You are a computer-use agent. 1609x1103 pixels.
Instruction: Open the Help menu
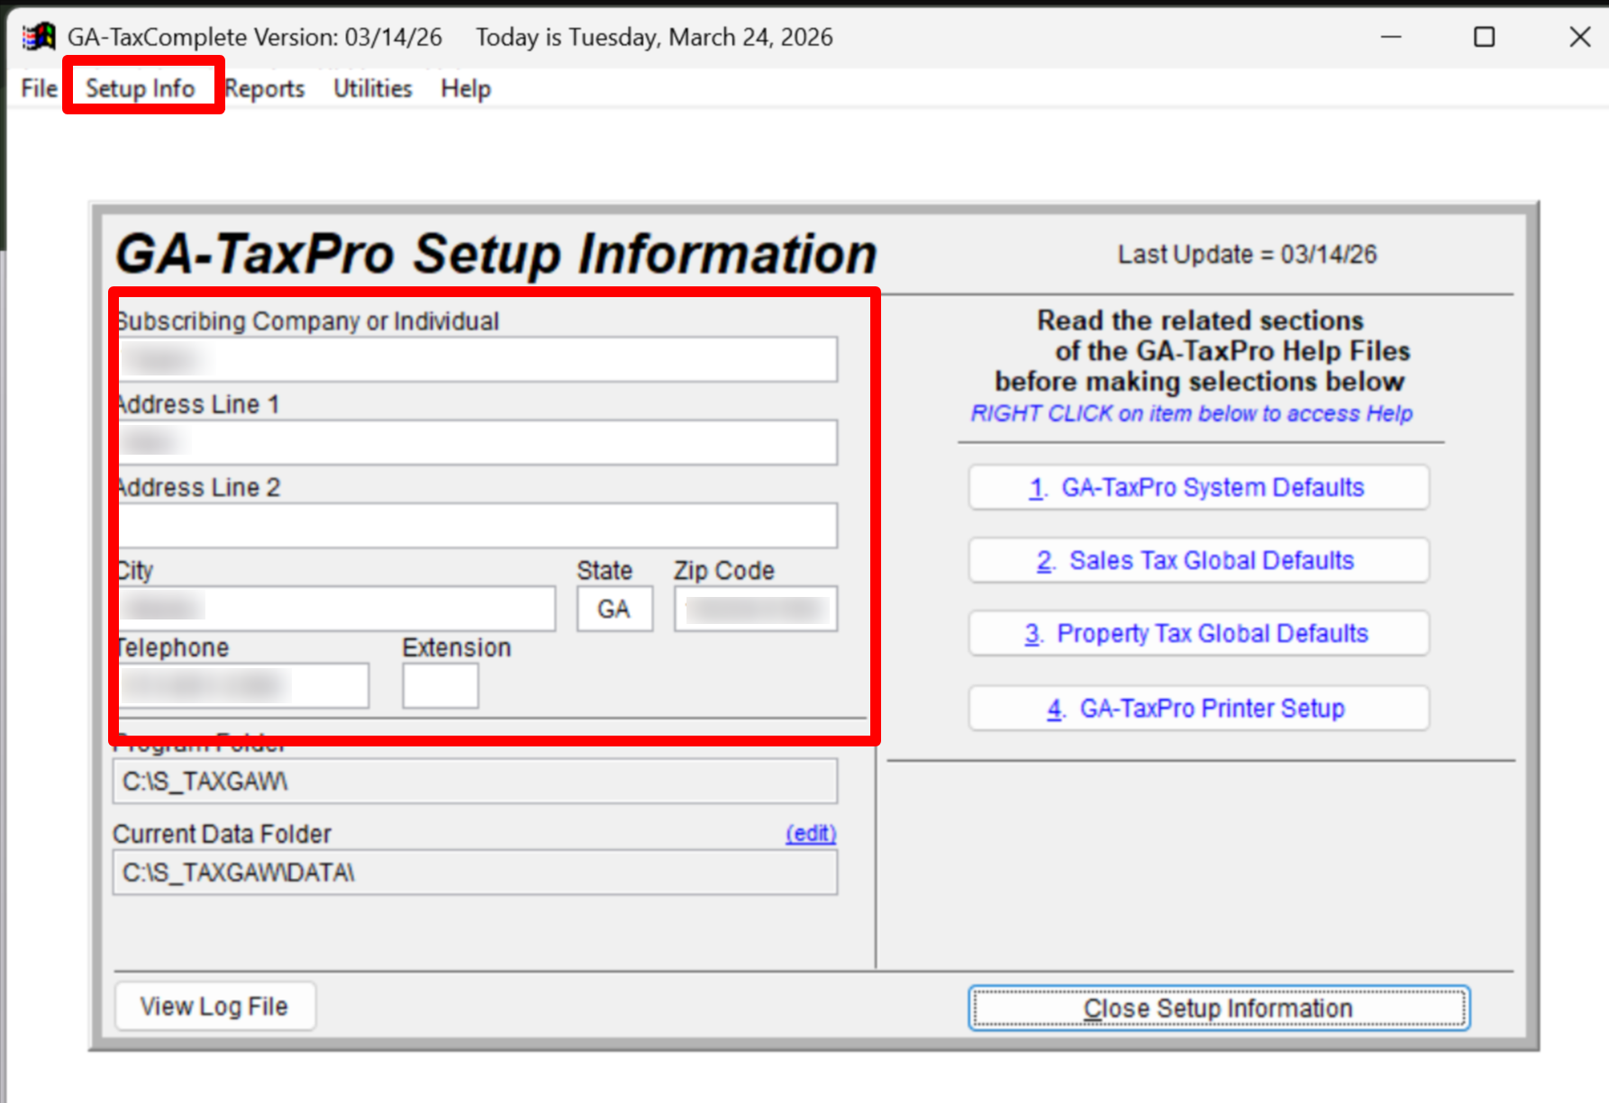point(466,88)
